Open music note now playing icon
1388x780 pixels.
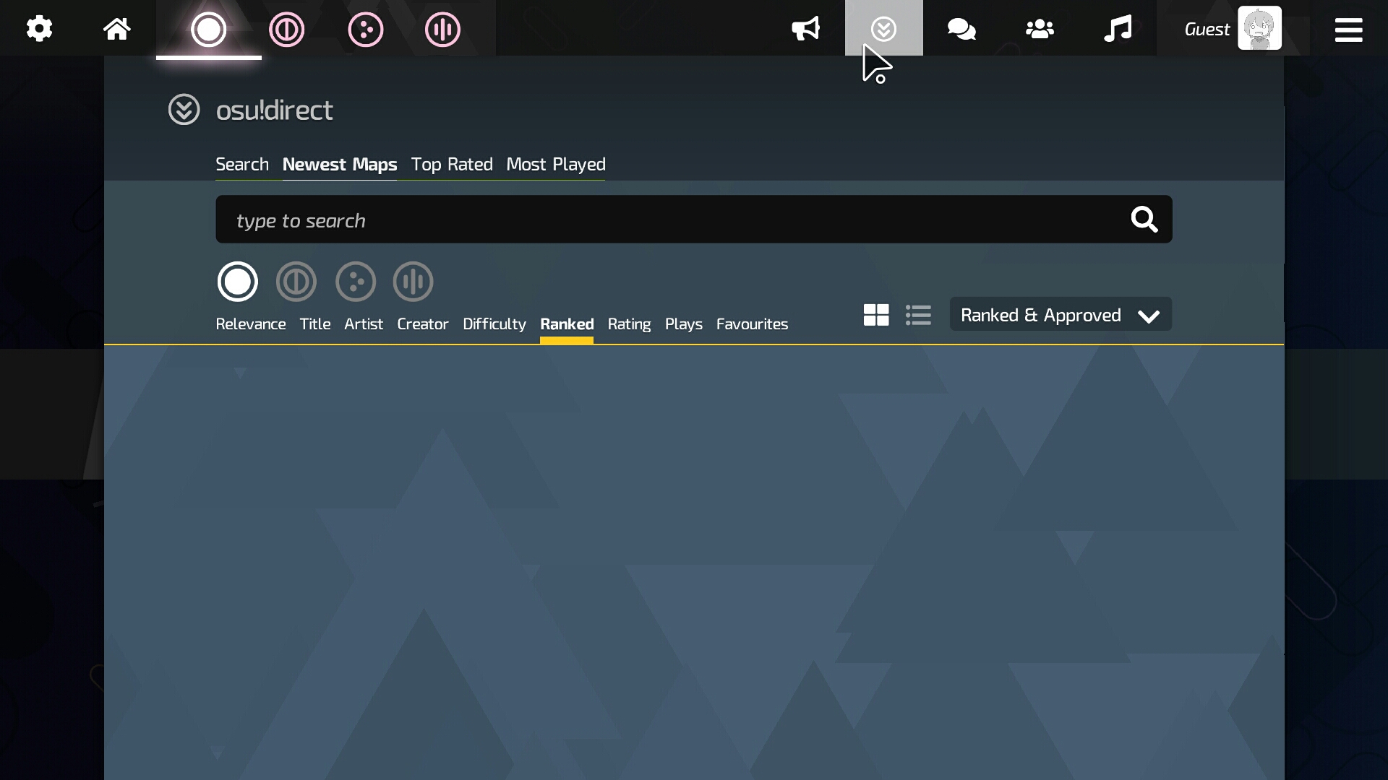pyautogui.click(x=1118, y=29)
